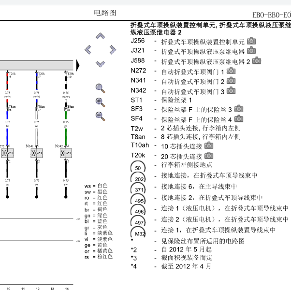The width and height of the screenshot is (291, 292).
Task: Click the N342 valve symbol in the diagram
Action: point(66,153)
